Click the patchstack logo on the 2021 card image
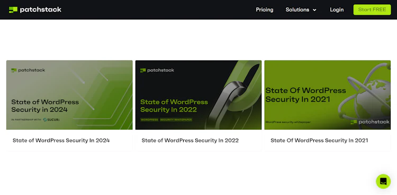The width and height of the screenshot is (397, 195). [x=370, y=122]
